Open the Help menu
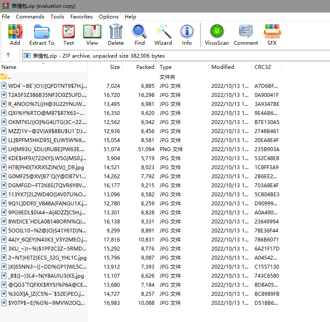 [130, 17]
